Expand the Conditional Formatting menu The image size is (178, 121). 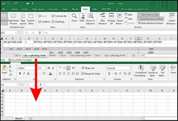point(141,71)
